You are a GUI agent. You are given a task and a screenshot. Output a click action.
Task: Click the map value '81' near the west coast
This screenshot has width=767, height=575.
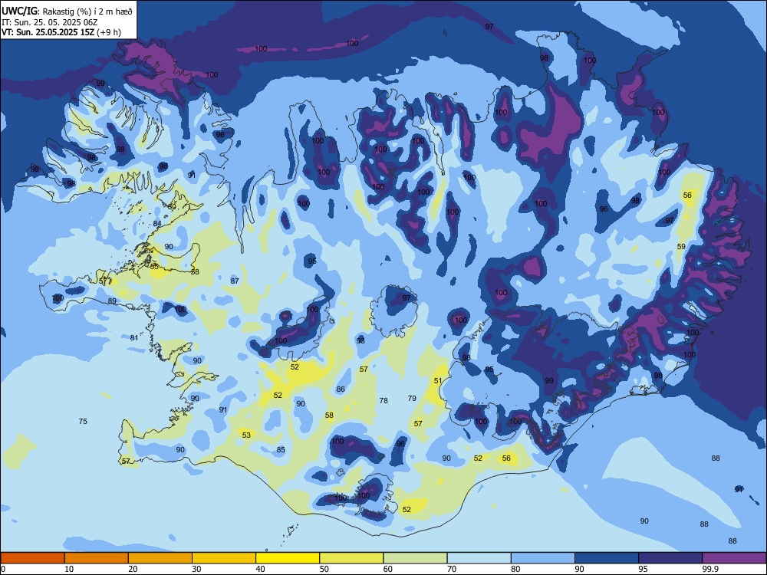(x=134, y=337)
